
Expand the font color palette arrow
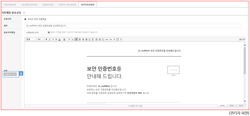coord(62,39)
